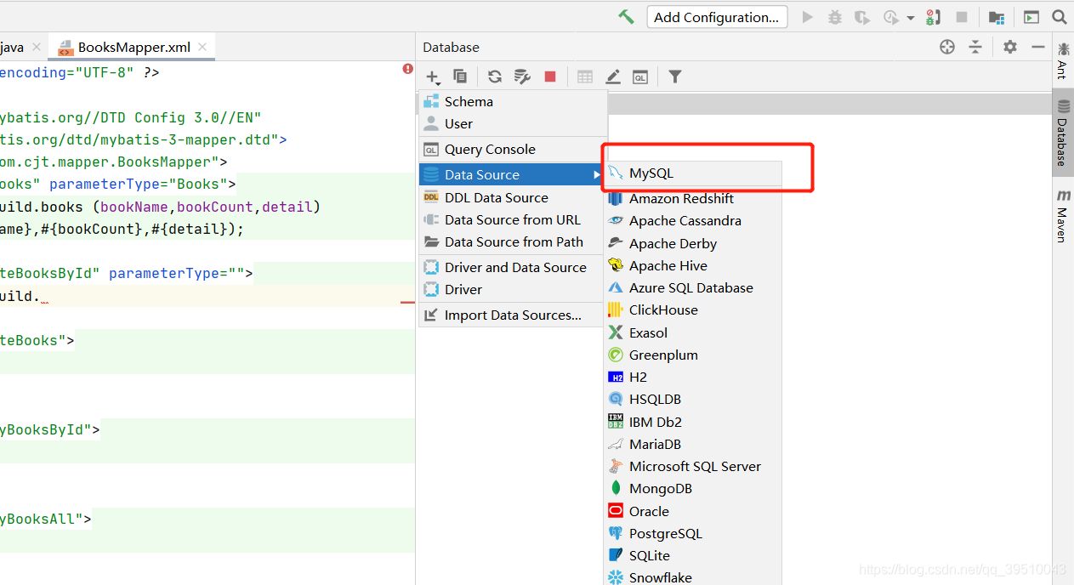Click the Collapse All icon in Database header
Image resolution: width=1074 pixels, height=585 pixels.
[975, 47]
